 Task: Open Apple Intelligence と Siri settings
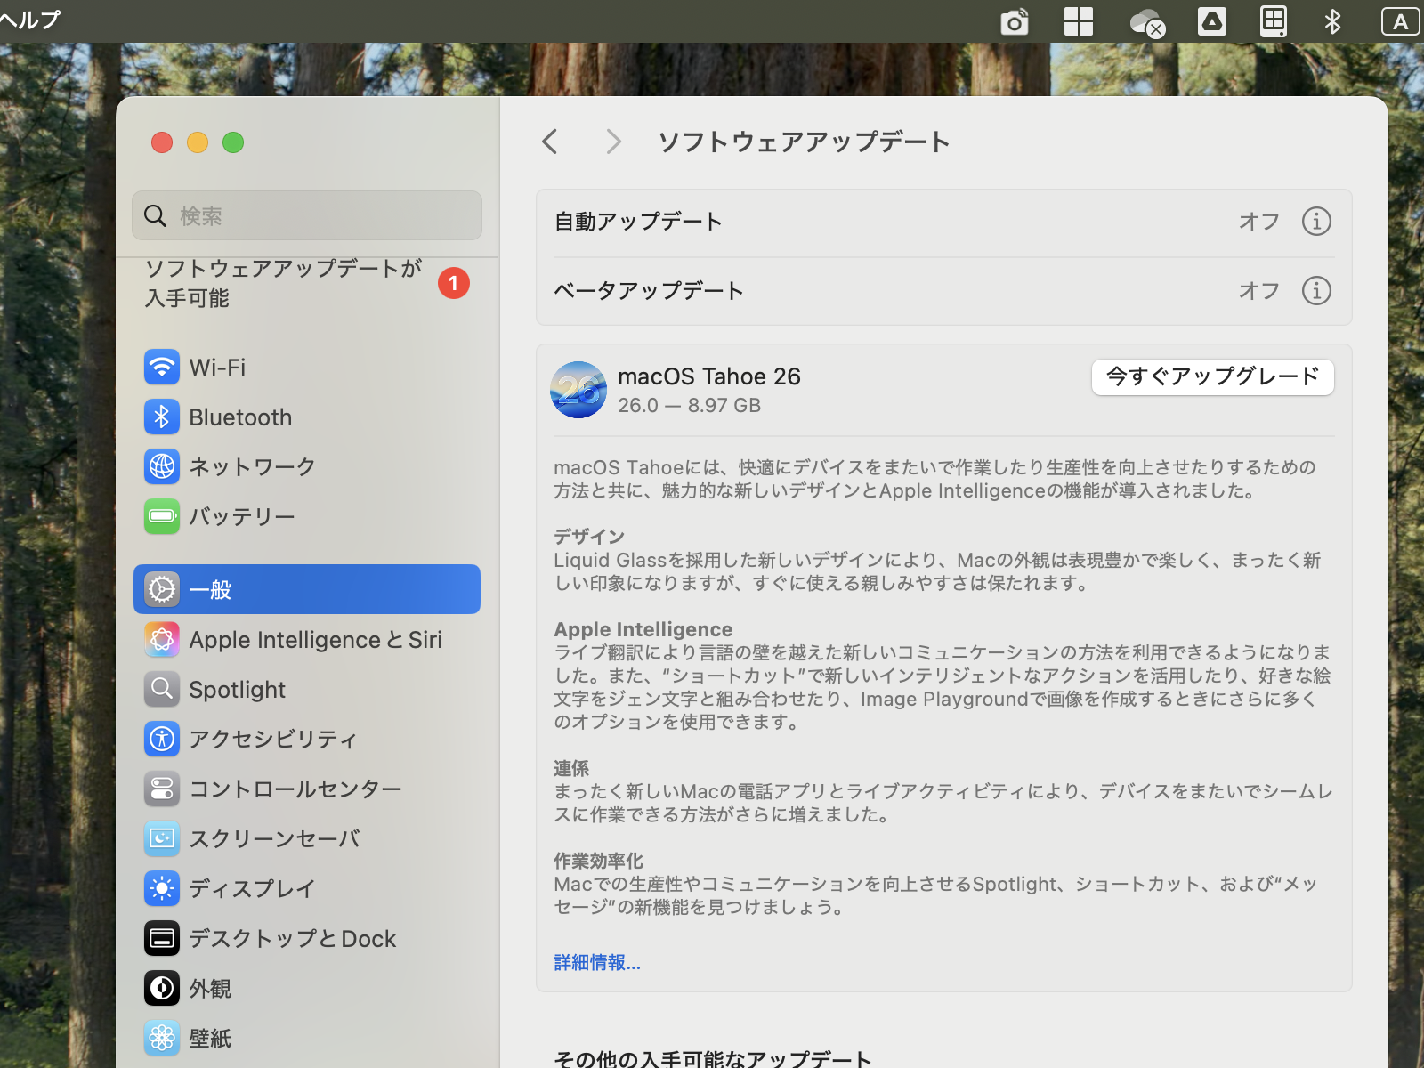(316, 639)
